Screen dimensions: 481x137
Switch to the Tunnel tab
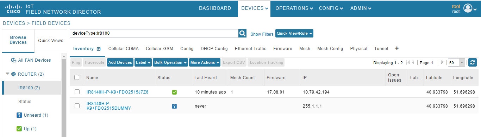381,49
